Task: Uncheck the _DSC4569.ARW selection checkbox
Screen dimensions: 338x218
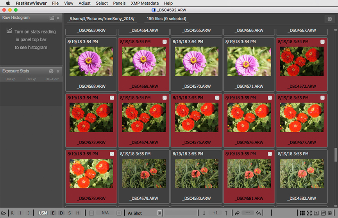Action: coord(164,42)
